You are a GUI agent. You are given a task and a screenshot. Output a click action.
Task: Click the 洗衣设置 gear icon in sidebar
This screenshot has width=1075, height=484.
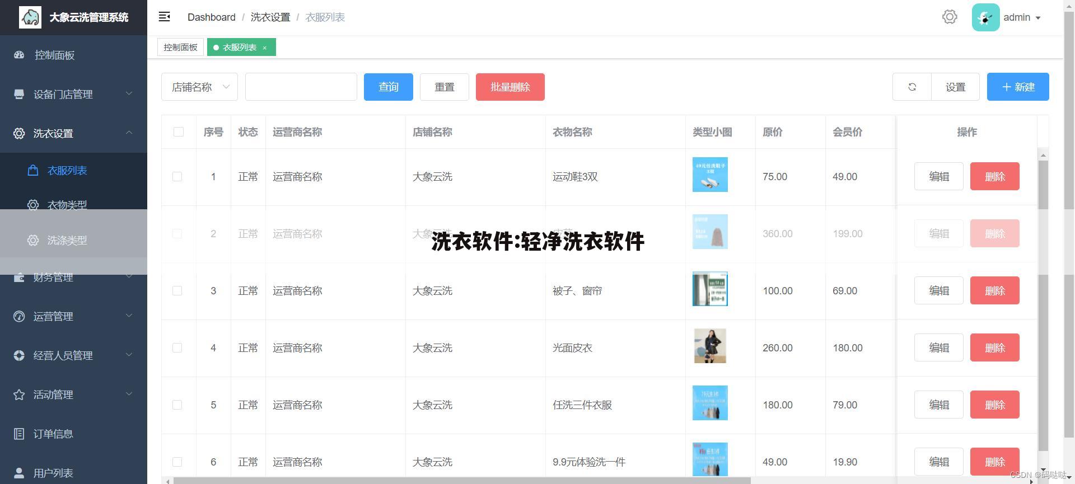tap(19, 133)
